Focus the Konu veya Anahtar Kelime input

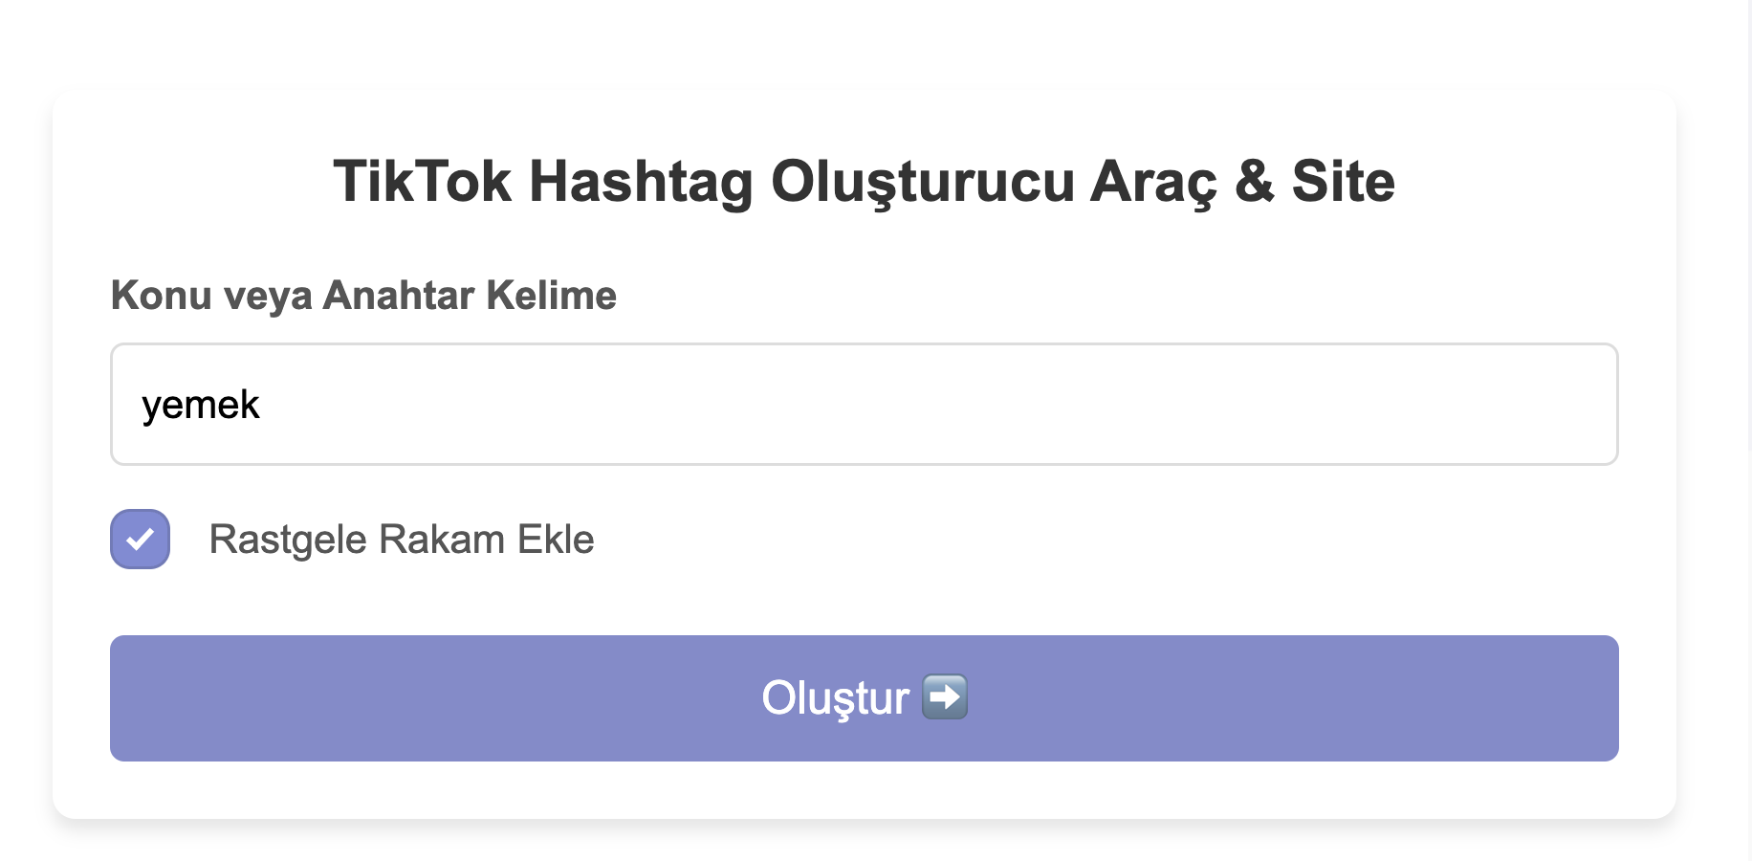tap(865, 405)
